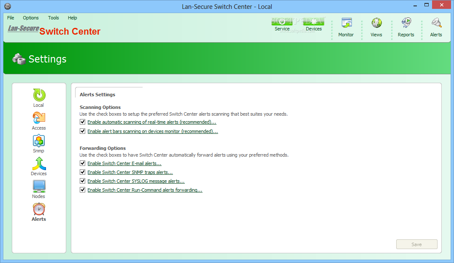Viewport: 454px width, 263px height.
Task: Open Enable Switch Center SNMP traps alerts link
Action: [x=130, y=172]
